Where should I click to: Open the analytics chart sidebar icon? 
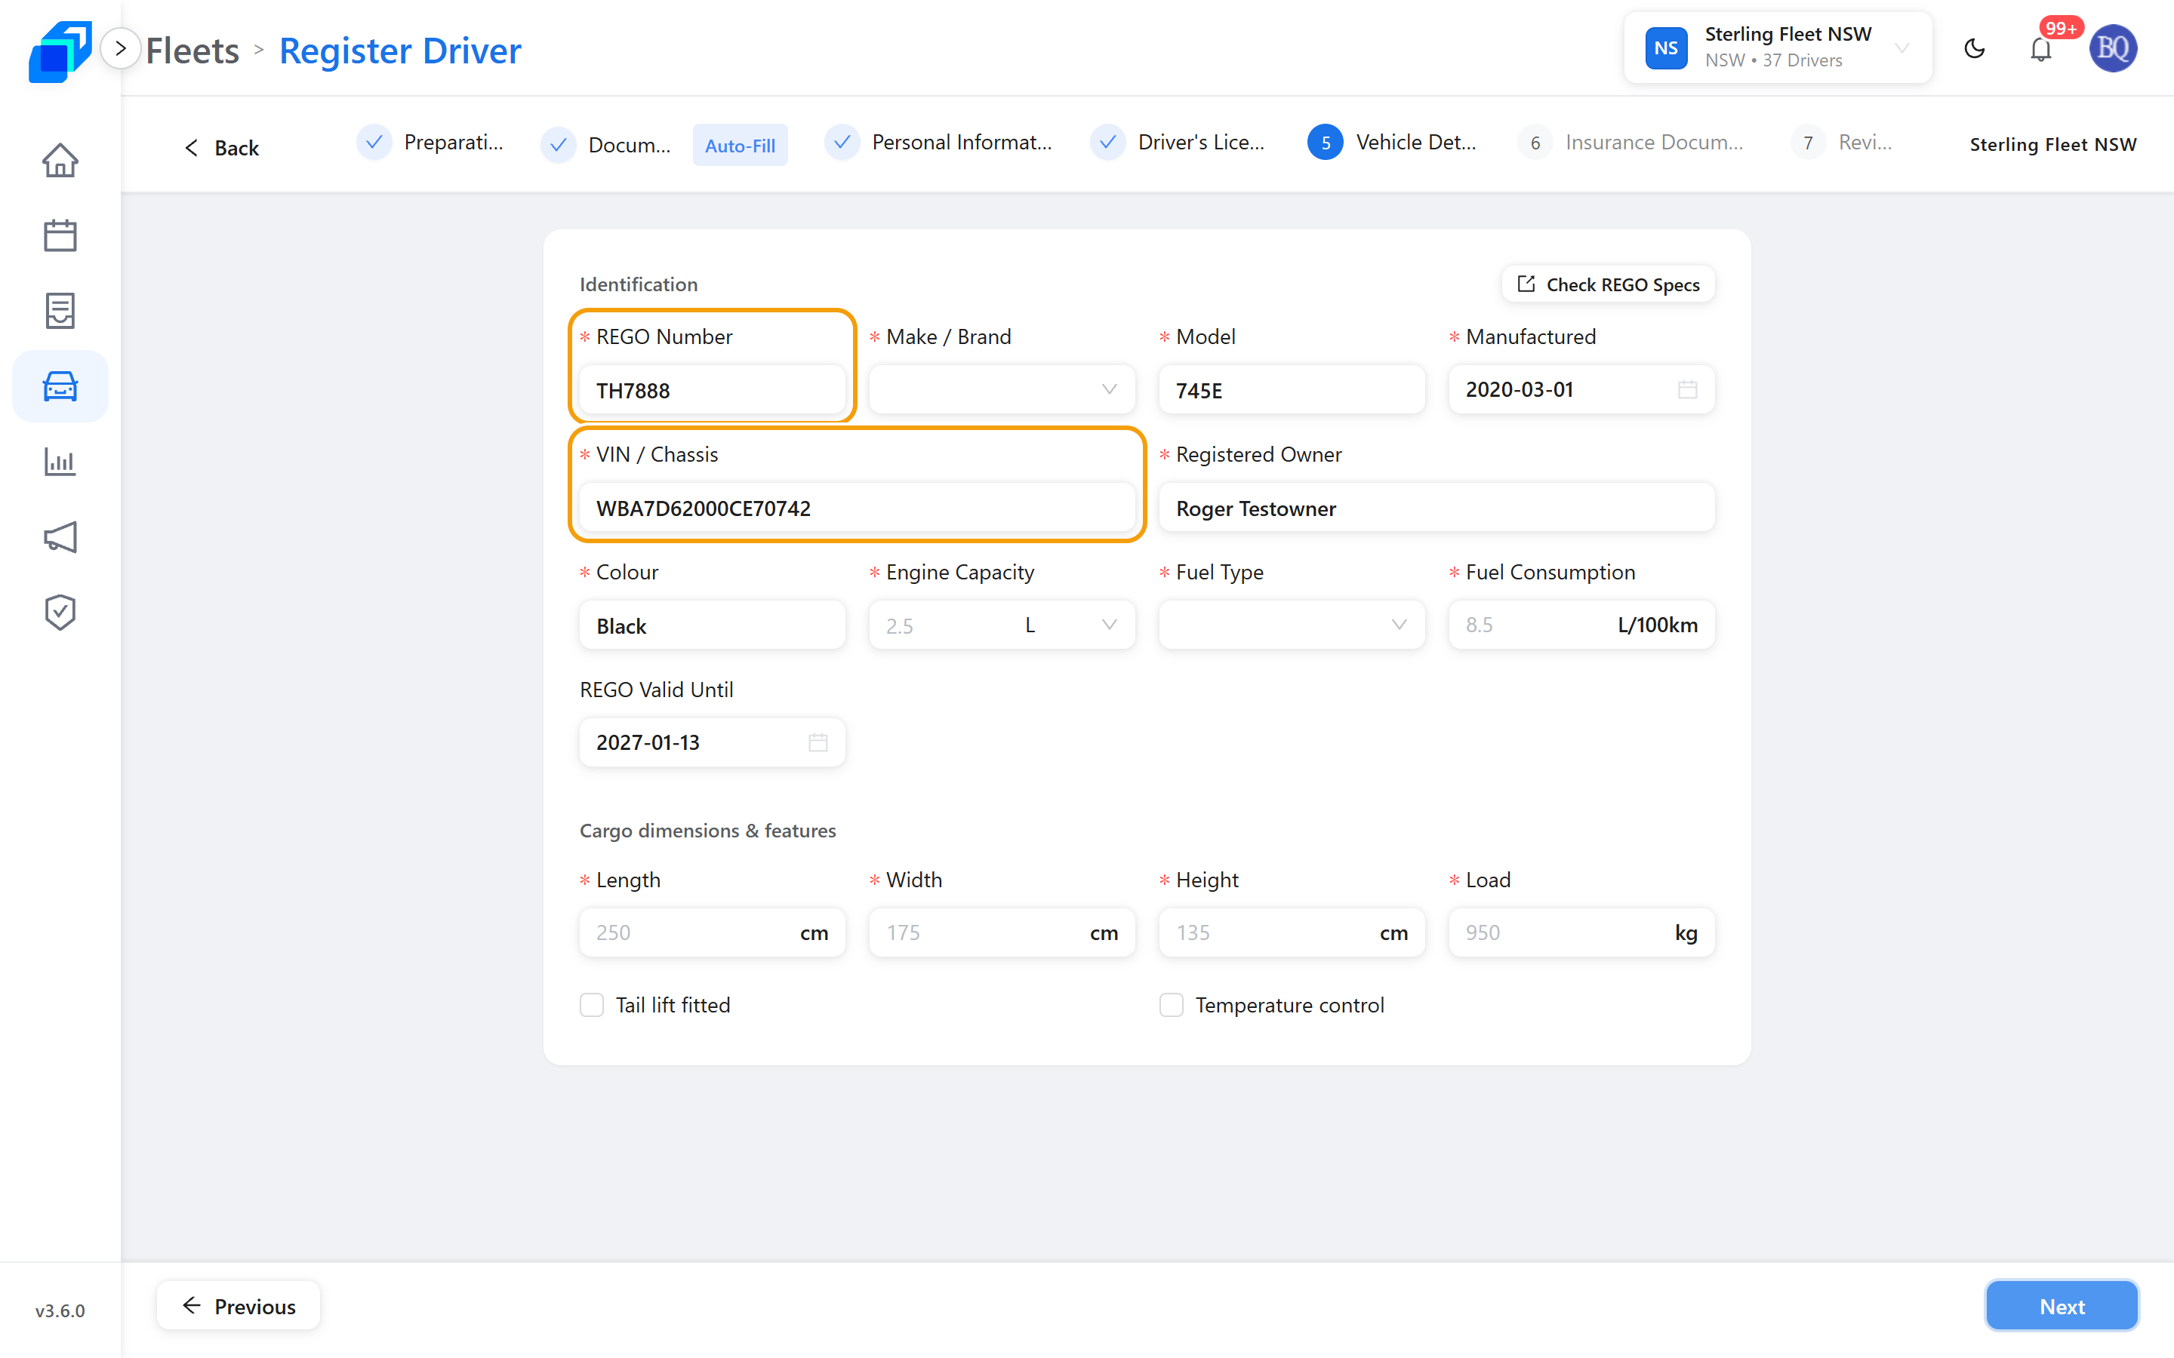(60, 462)
